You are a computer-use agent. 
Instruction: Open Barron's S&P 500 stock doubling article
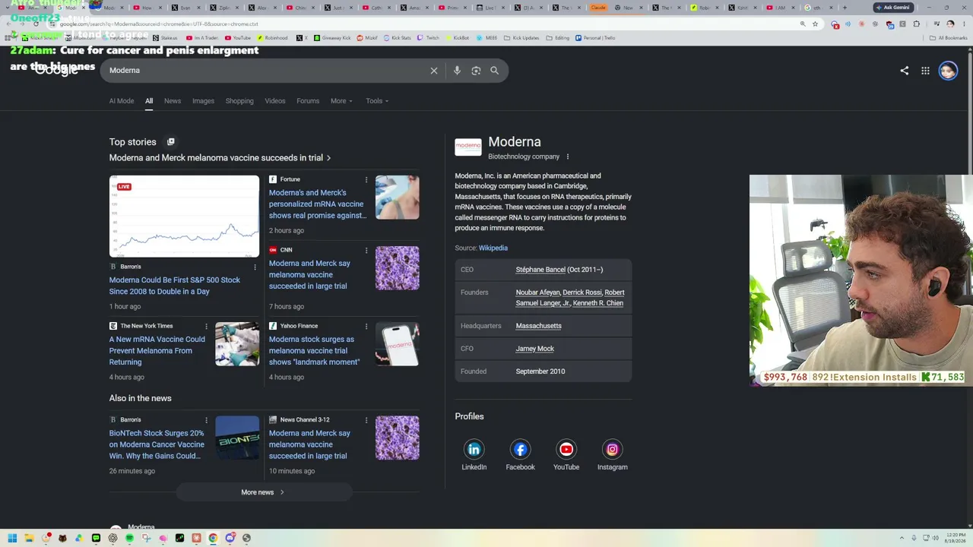coord(174,286)
